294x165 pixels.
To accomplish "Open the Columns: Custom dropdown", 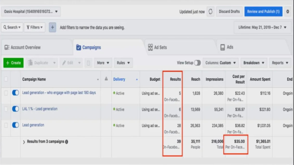I will click(x=220, y=63).
